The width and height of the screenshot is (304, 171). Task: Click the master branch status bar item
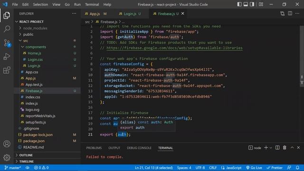(x=13, y=168)
